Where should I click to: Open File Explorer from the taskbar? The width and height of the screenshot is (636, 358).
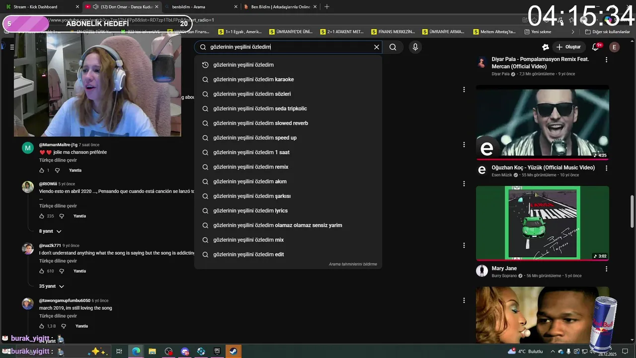point(152,351)
